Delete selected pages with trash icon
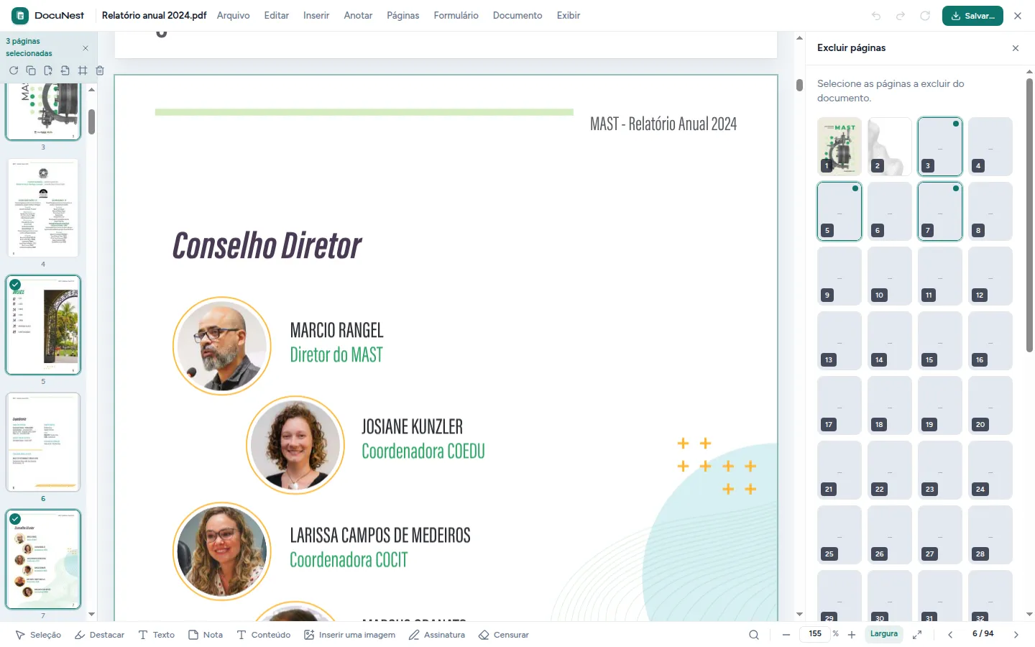The image size is (1035, 647). click(x=100, y=70)
